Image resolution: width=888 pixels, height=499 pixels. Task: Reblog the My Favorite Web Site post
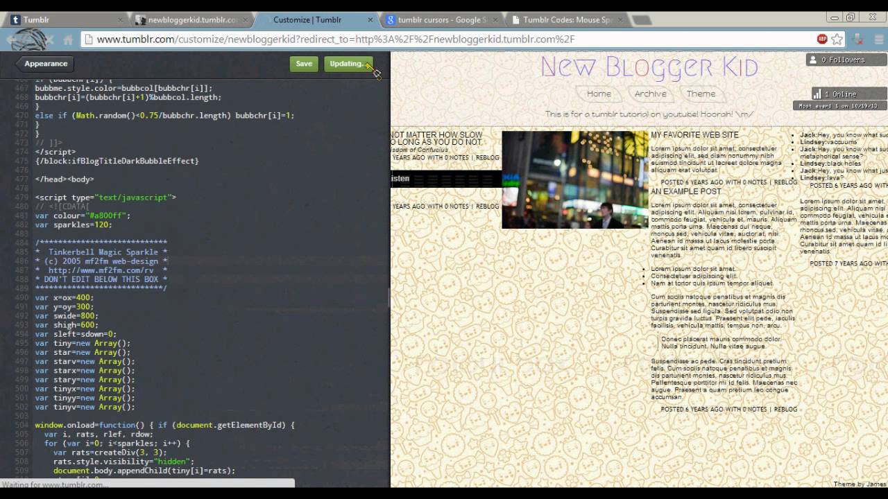[785, 182]
